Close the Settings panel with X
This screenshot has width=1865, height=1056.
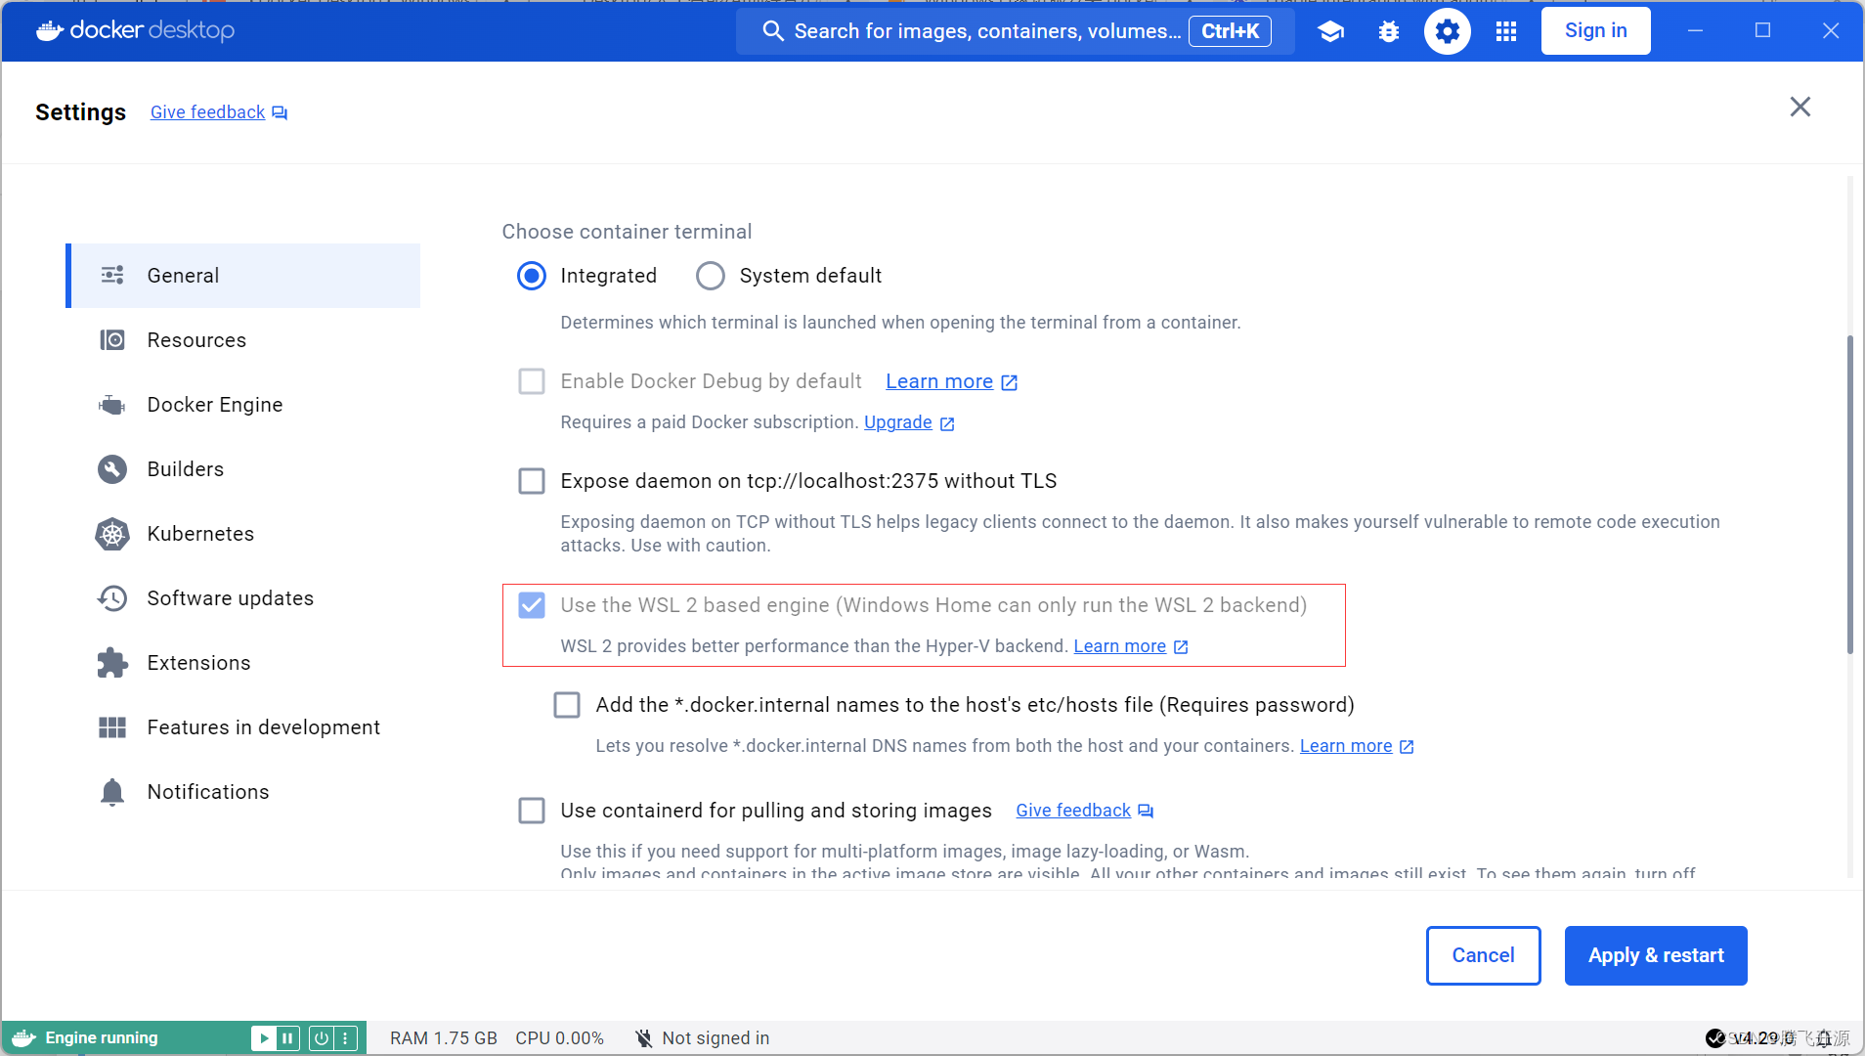(1800, 107)
